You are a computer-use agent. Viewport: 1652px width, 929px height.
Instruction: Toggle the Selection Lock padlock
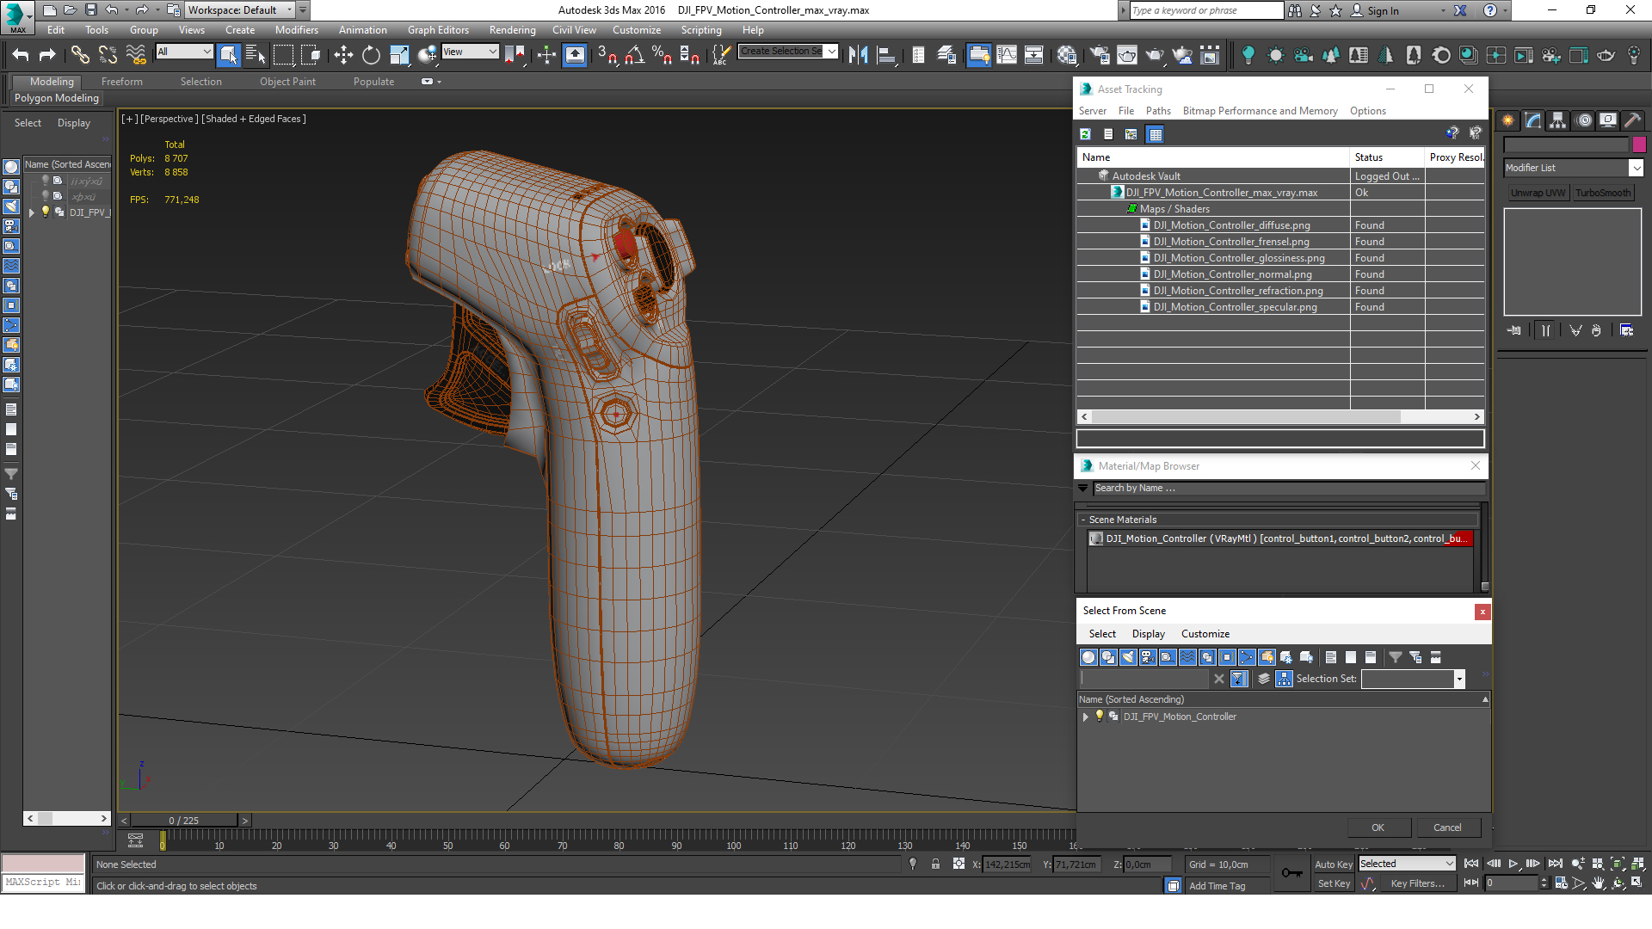[x=935, y=864]
